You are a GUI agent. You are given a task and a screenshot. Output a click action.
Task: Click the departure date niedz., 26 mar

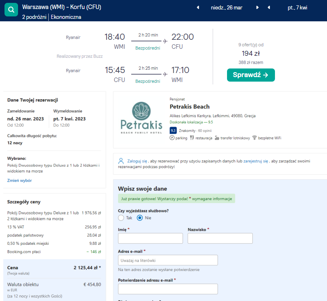pyautogui.click(x=227, y=8)
